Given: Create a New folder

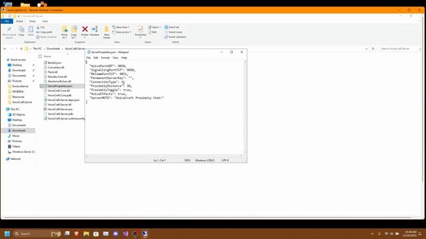Looking at the screenshot, I should tap(106, 33).
